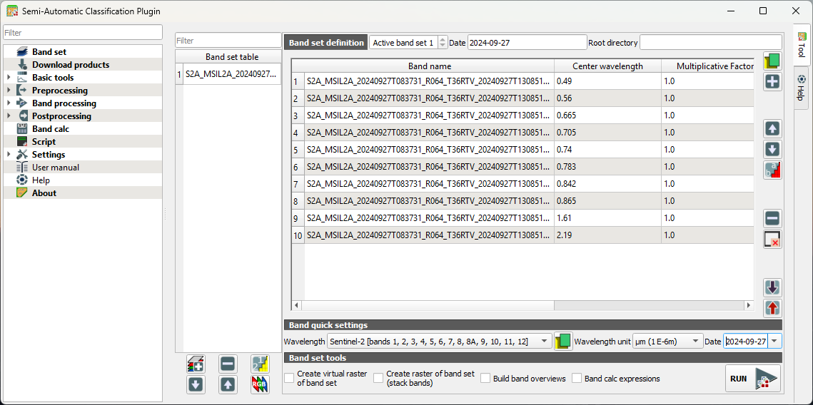Click the sort bands by name icon
The width and height of the screenshot is (813, 405).
point(772,170)
